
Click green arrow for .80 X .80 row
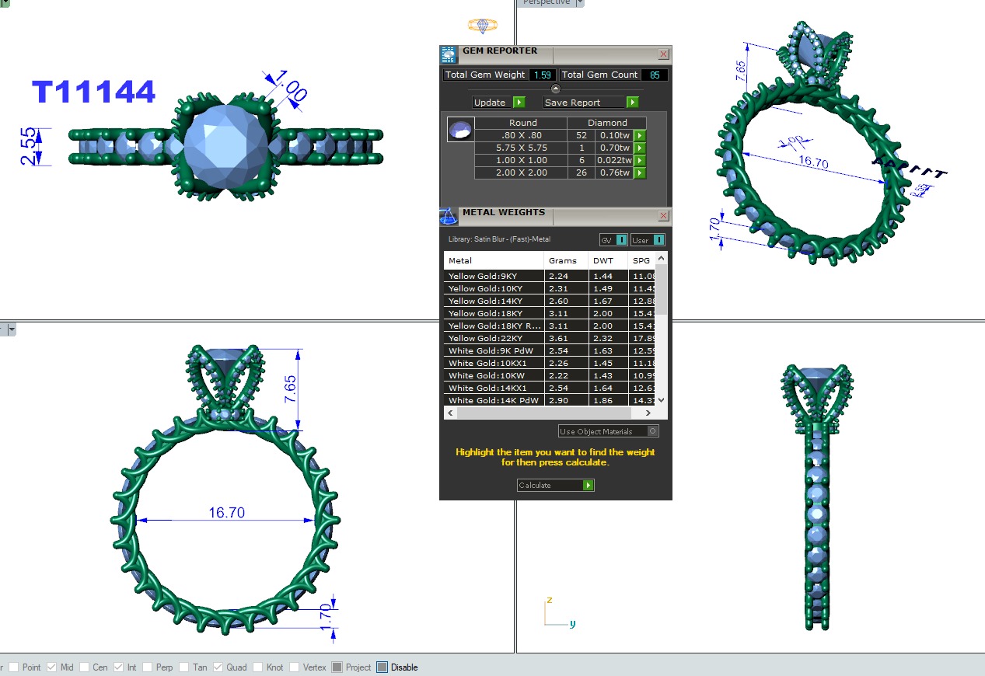tap(639, 136)
